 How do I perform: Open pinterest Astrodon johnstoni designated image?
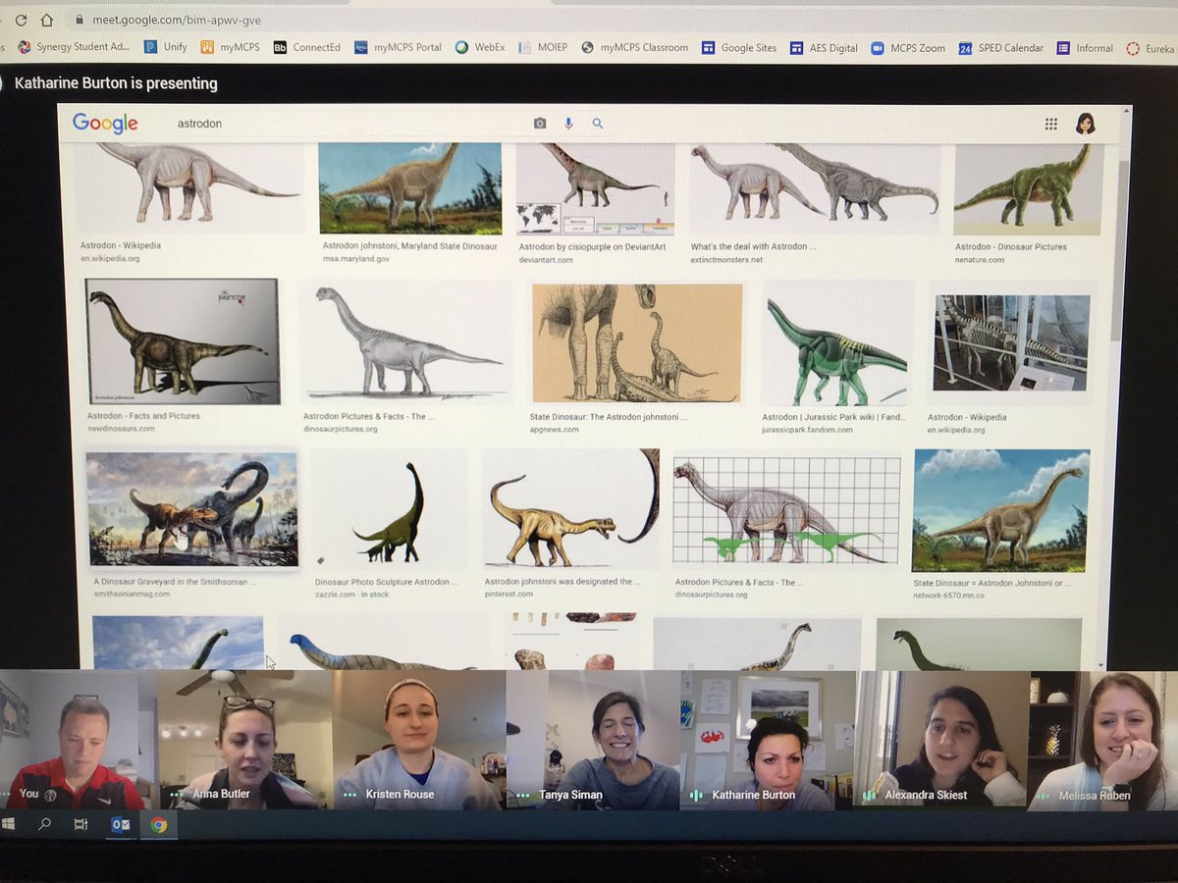coord(571,509)
